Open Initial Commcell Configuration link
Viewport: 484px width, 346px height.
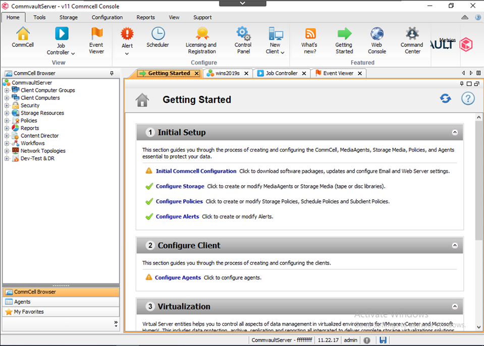tap(196, 171)
